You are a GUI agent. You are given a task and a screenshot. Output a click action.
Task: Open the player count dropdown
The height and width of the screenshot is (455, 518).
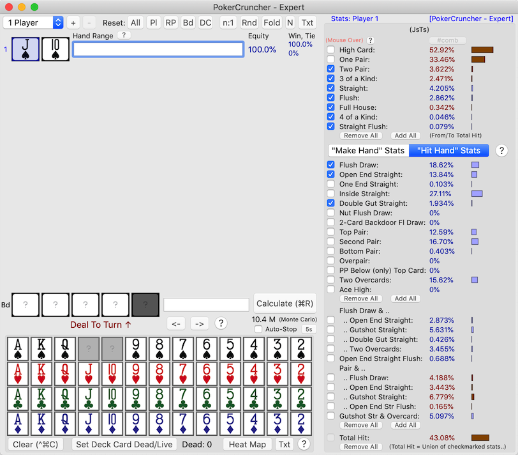click(33, 22)
